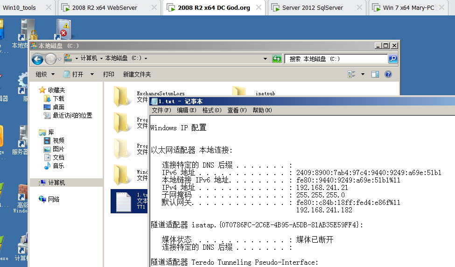The width and height of the screenshot is (455, 267).
Task: Switch to Server 2012 SqlServer tab
Action: pos(313,8)
